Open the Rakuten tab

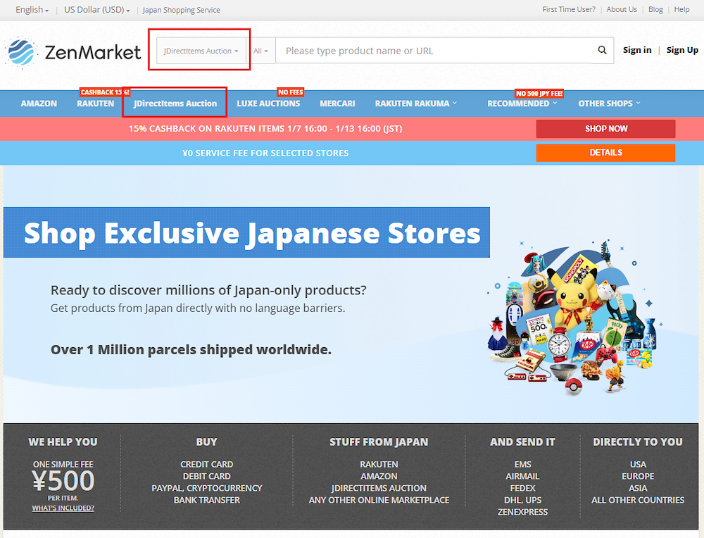95,104
